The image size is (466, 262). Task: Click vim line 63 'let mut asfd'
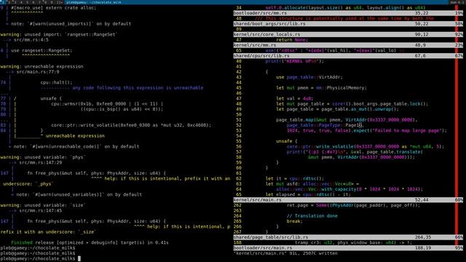312,184
